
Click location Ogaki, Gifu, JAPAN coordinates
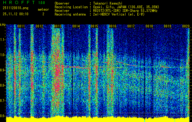(x=126, y=7)
